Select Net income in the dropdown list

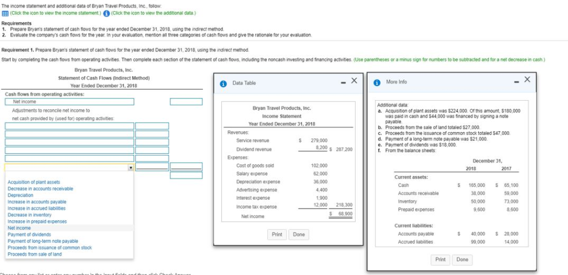19,228
